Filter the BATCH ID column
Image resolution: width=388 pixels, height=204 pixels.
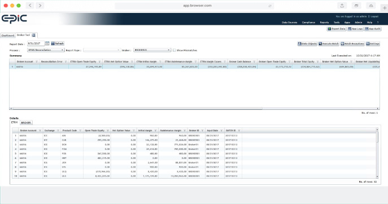coord(239,130)
